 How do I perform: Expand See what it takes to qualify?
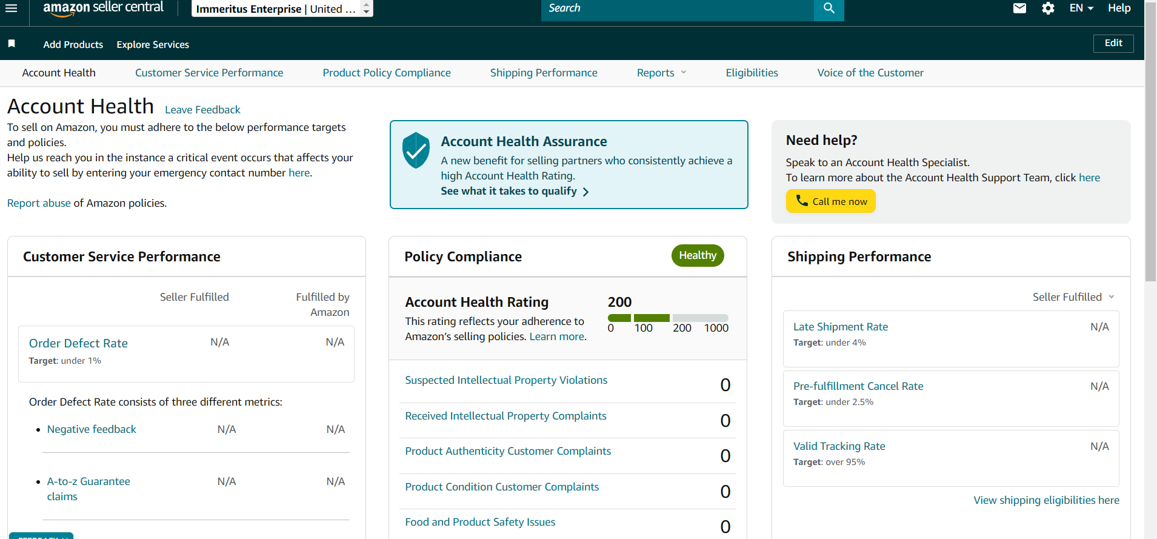515,192
